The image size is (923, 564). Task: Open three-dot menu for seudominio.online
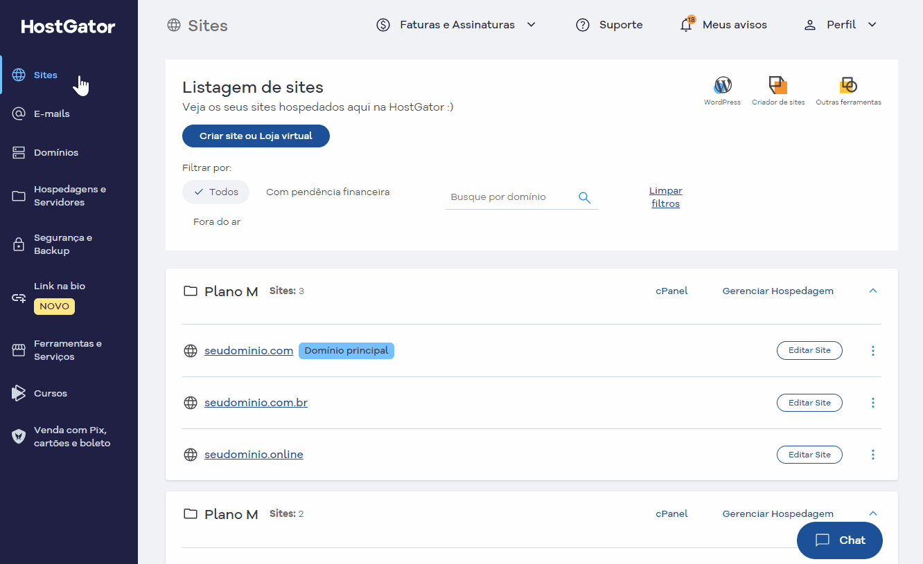coord(873,455)
